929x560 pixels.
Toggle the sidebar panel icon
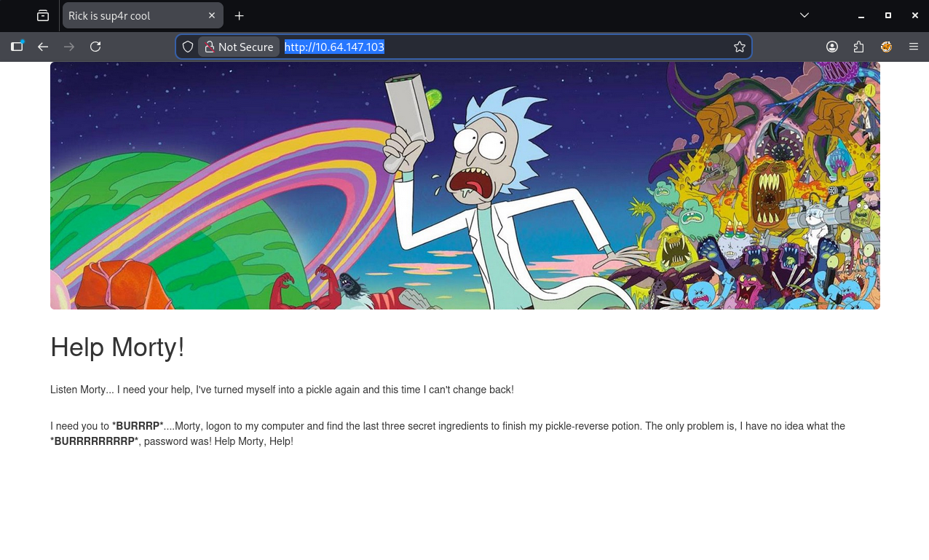tap(17, 47)
